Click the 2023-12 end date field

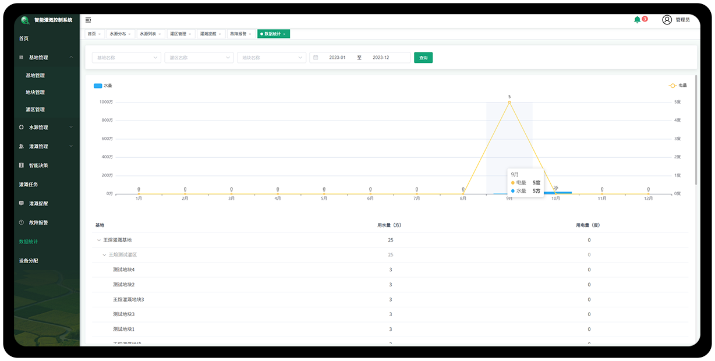click(x=381, y=58)
